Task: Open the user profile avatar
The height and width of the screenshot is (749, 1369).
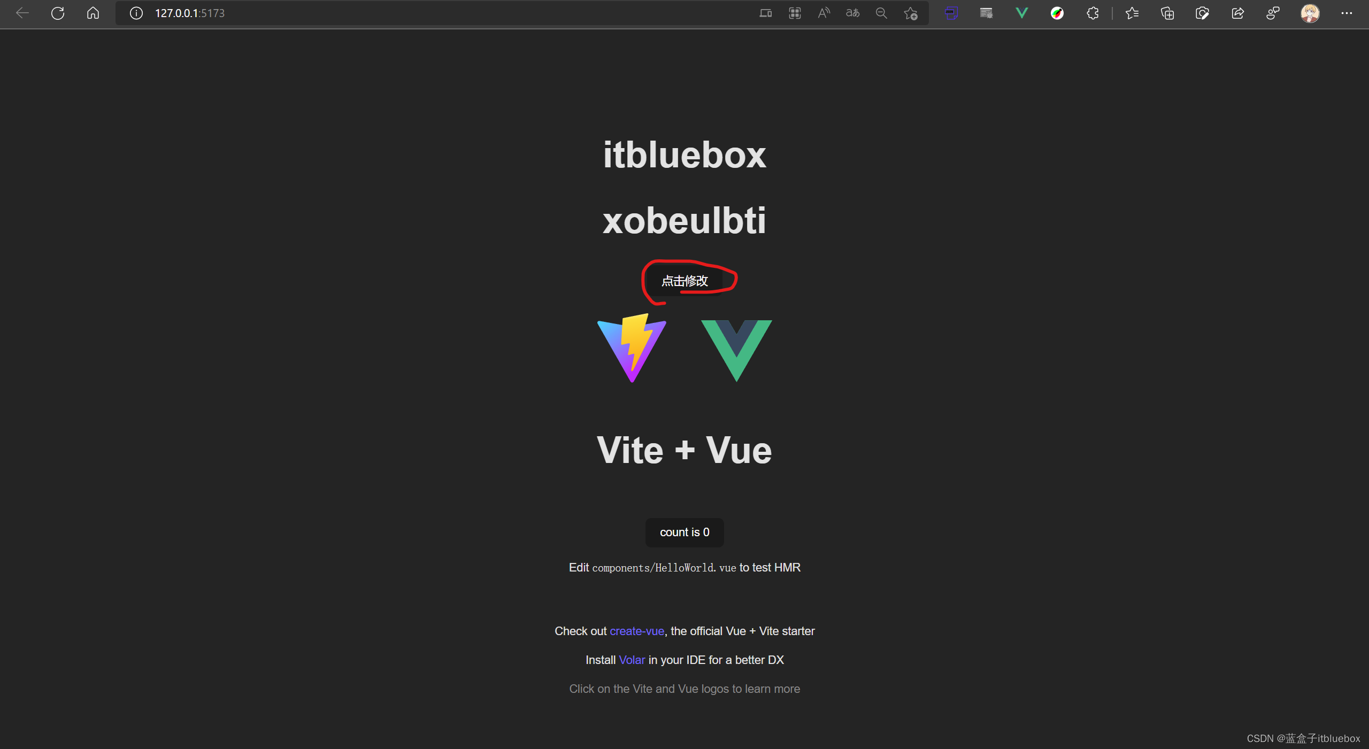Action: pyautogui.click(x=1310, y=13)
